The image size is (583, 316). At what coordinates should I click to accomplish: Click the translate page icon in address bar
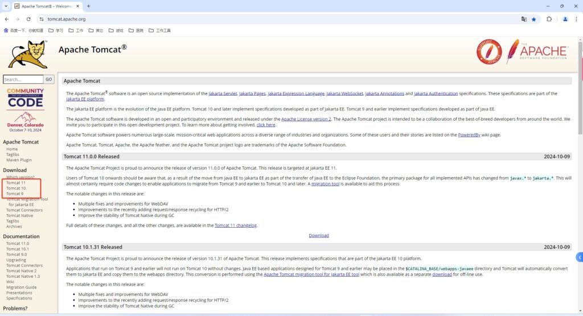coord(523,19)
